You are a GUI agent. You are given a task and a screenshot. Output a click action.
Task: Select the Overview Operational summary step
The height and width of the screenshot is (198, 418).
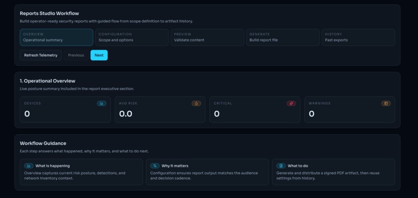point(57,37)
